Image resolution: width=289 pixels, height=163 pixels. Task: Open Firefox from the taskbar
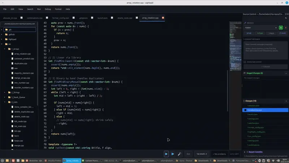[x=53, y=160]
